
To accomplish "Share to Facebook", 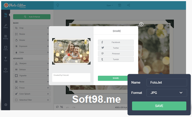I will [116, 42].
